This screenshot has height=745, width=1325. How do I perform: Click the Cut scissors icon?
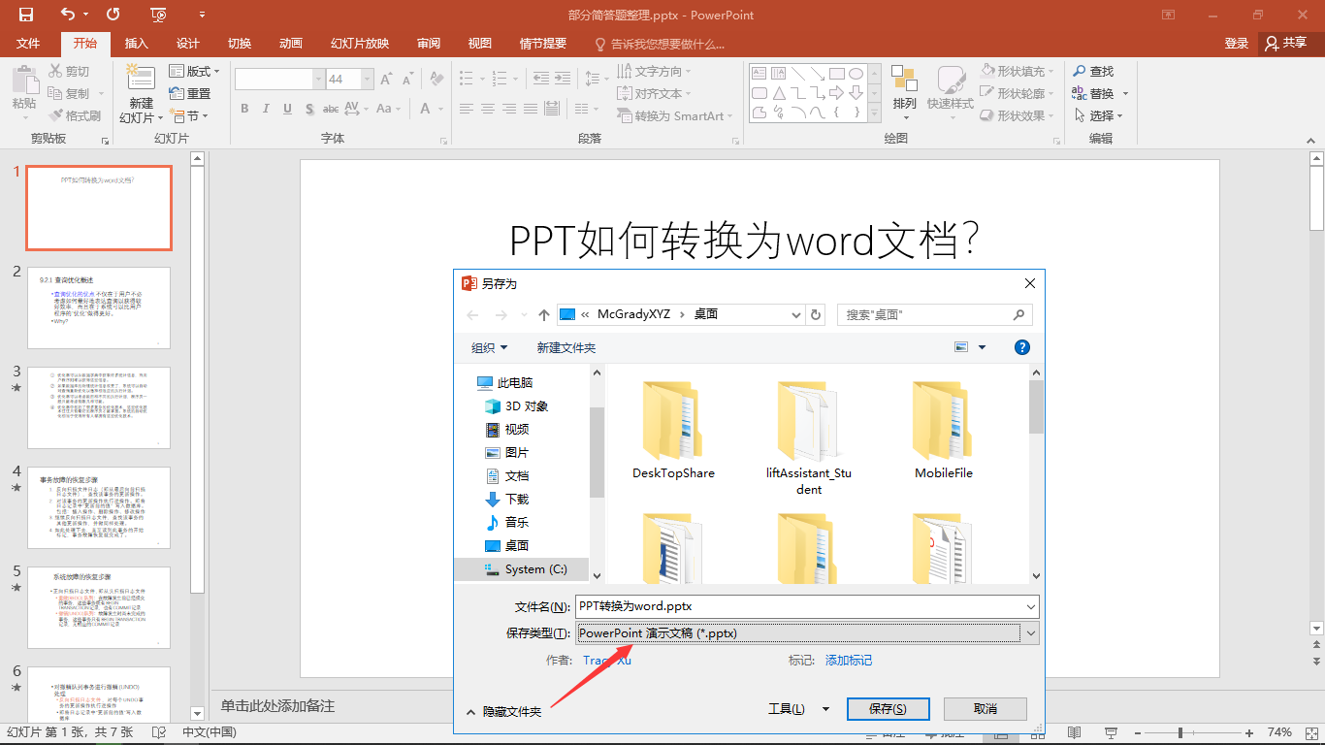(56, 71)
